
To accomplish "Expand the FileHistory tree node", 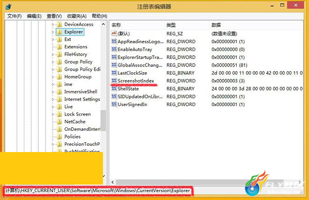I will [53, 54].
